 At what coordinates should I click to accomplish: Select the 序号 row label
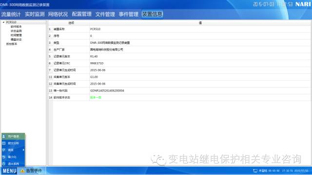point(57,36)
